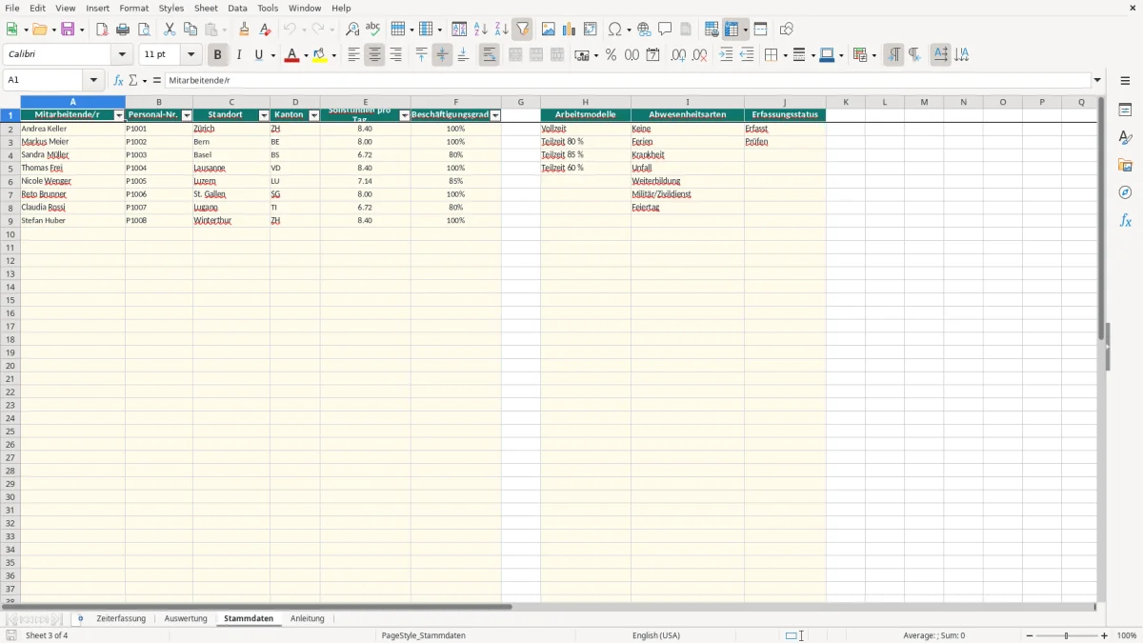
Task: Toggle Left-to-Right text direction
Action: (x=893, y=55)
